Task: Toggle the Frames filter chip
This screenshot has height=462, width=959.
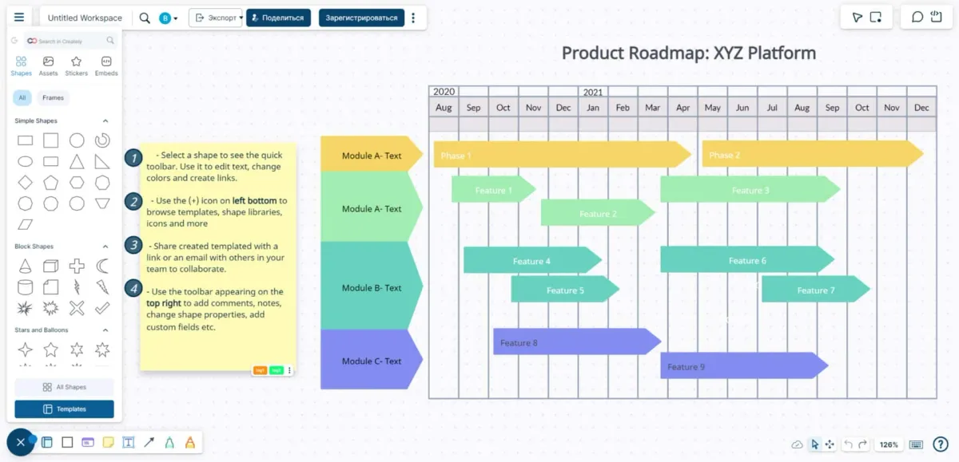Action: pyautogui.click(x=53, y=98)
